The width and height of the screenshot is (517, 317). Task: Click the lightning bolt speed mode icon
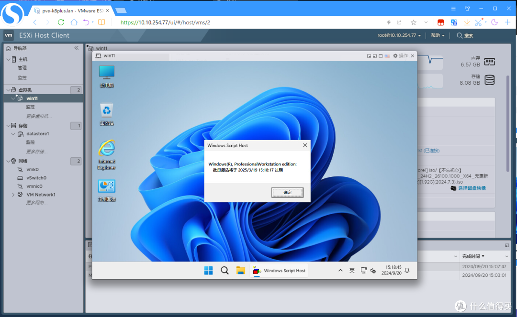(389, 22)
